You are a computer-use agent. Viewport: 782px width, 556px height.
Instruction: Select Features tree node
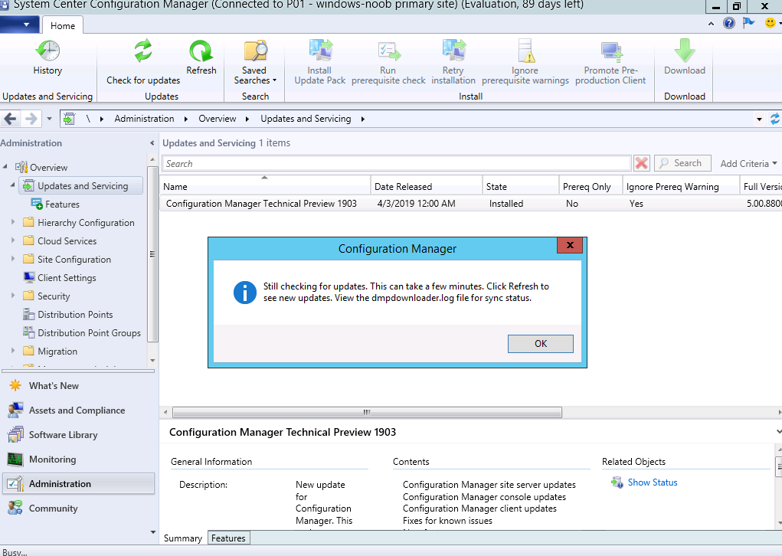[x=62, y=204]
